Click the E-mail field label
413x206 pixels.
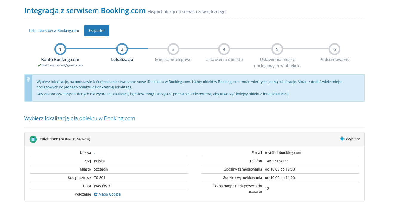[257, 153]
